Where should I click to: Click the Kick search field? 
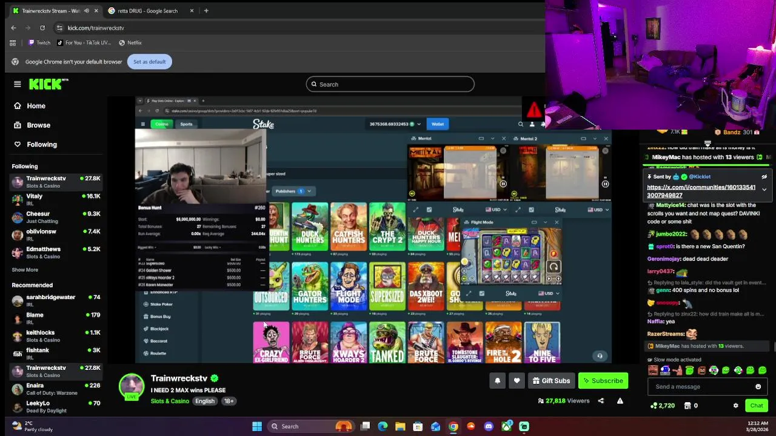tap(390, 84)
